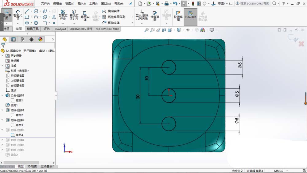
Task: Expand the 注解 tree item
Action: [x=2, y=66]
